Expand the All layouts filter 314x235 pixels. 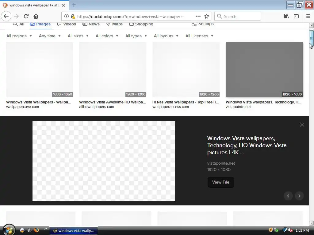pos(166,36)
